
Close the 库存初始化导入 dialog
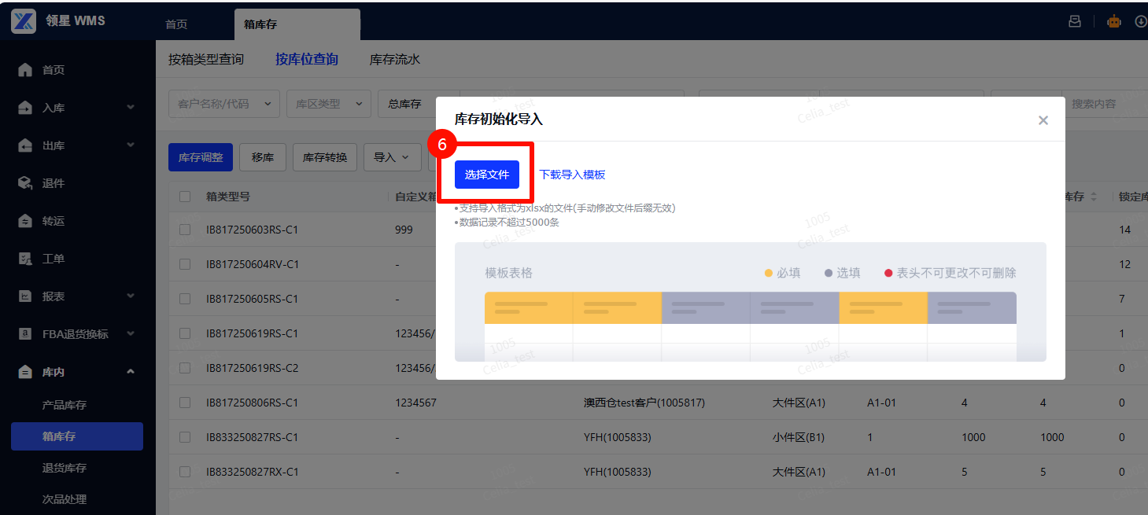(1043, 120)
